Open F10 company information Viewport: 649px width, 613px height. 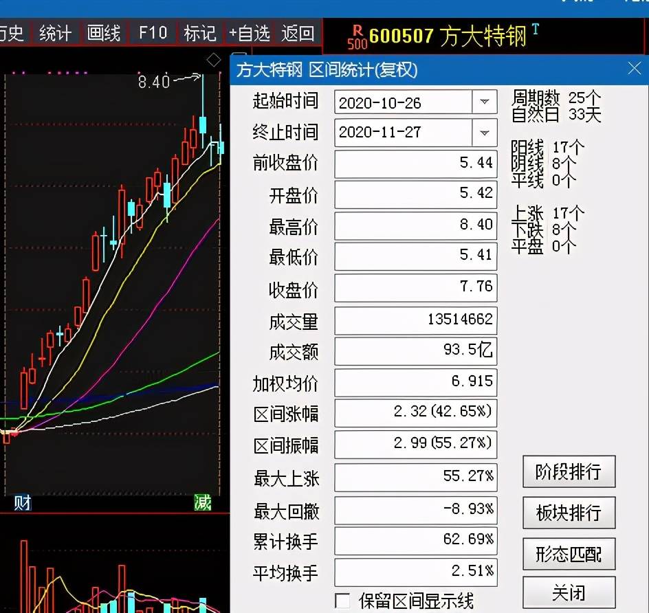[153, 33]
